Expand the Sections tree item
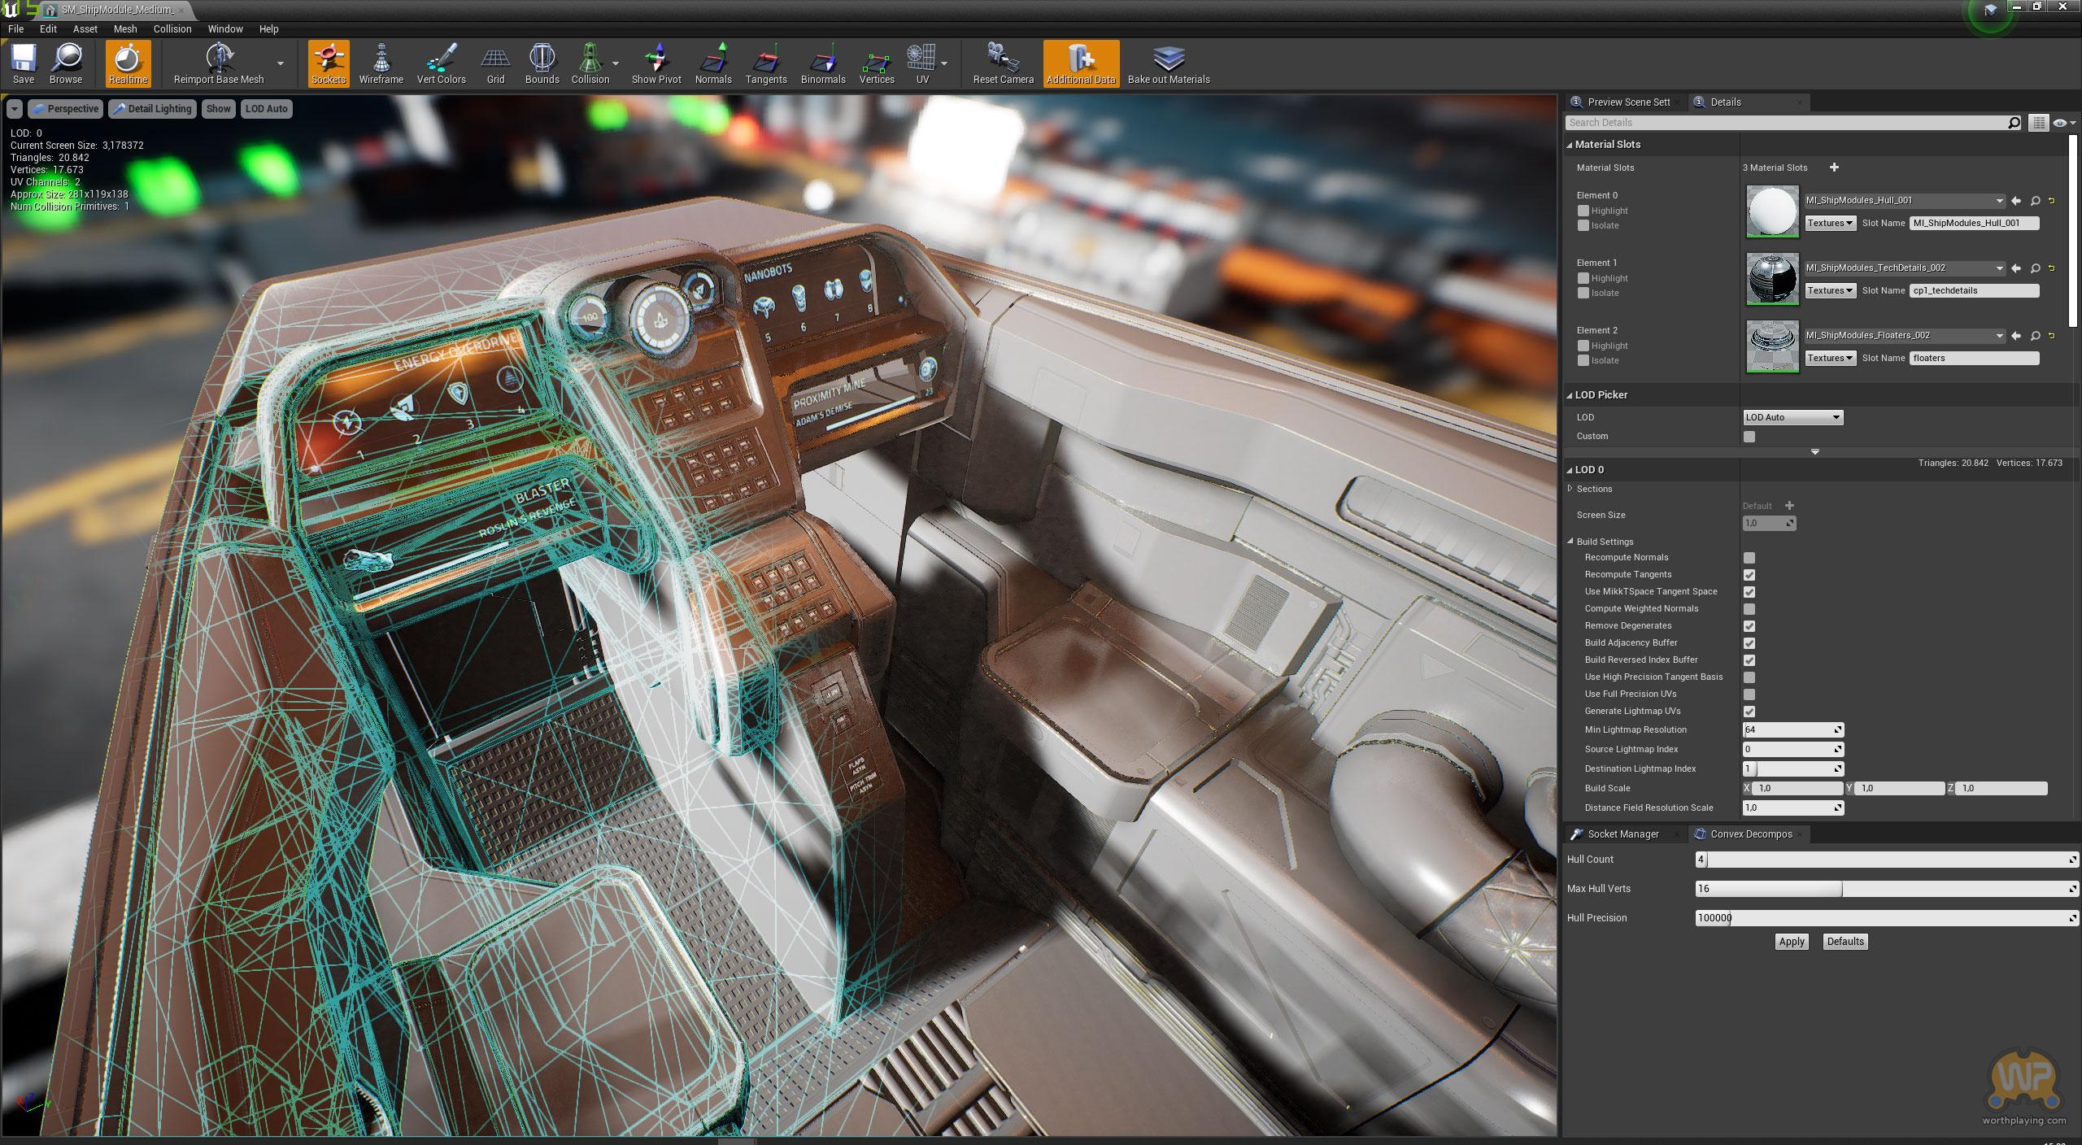 (1570, 489)
